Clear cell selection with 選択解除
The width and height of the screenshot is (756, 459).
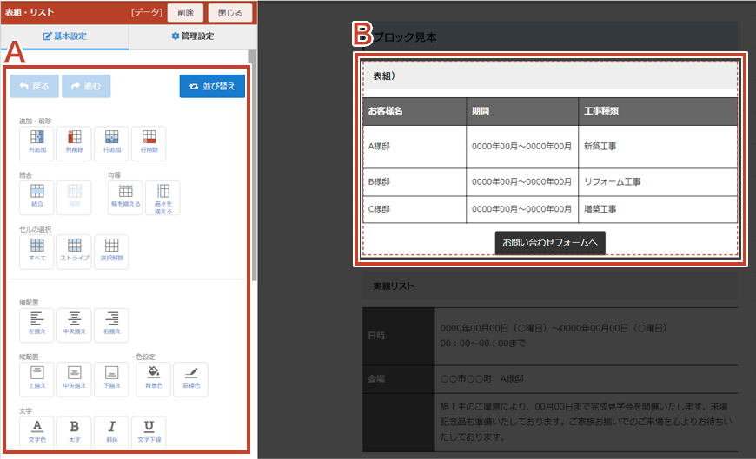tap(111, 250)
